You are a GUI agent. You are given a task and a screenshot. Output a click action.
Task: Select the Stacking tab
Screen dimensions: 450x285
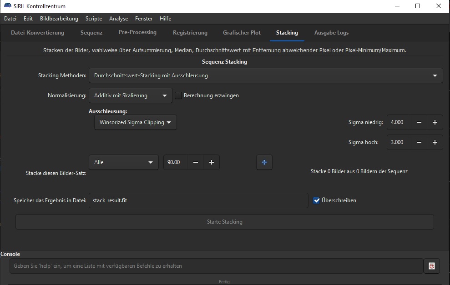coord(287,33)
